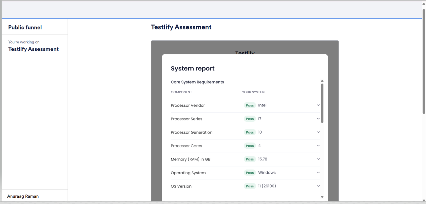
Task: Click the page scrollbar up arrow
Action: click(424, 3)
